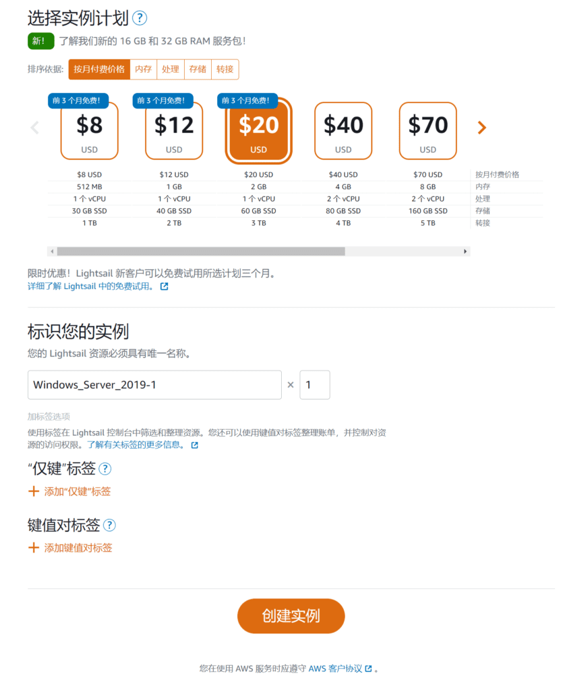
Task: Click the plus icon for 添加键值对标签
Action: [33, 548]
